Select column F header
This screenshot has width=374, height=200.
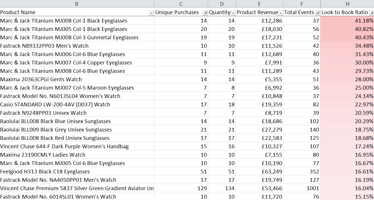(302, 4)
